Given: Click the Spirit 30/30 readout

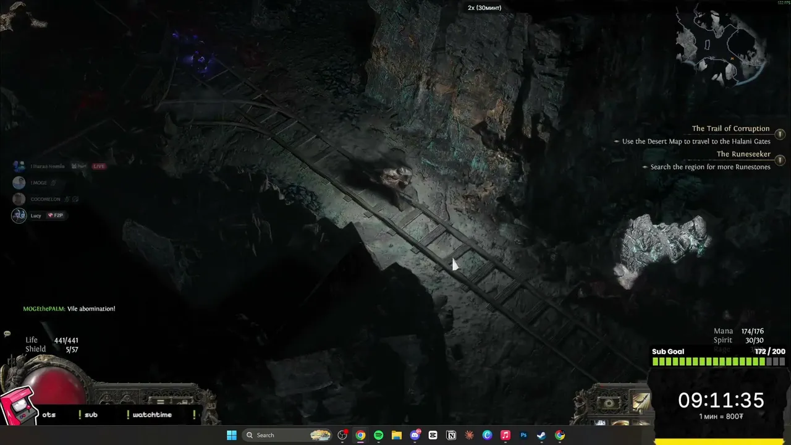Looking at the screenshot, I should 739,340.
